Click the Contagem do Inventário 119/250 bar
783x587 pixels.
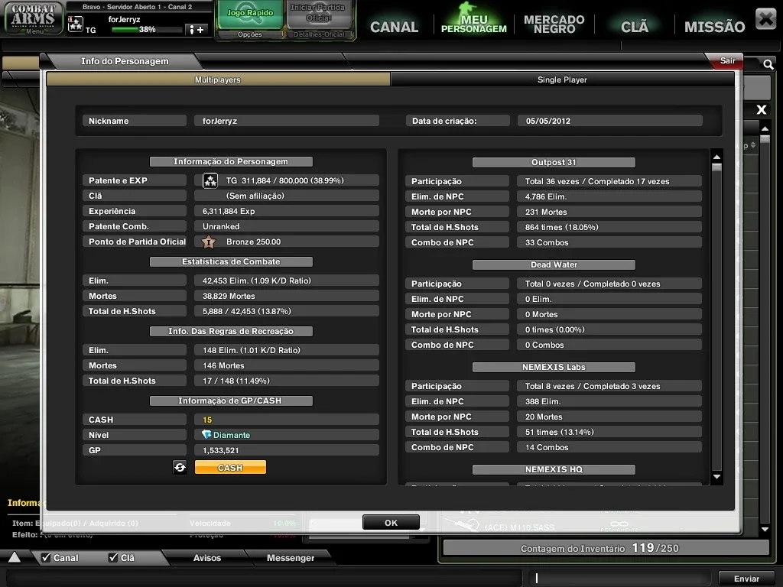point(606,548)
